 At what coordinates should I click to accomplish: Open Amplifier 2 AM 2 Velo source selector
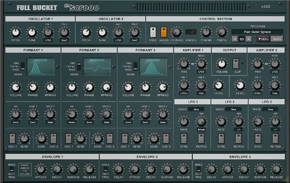[275, 93]
